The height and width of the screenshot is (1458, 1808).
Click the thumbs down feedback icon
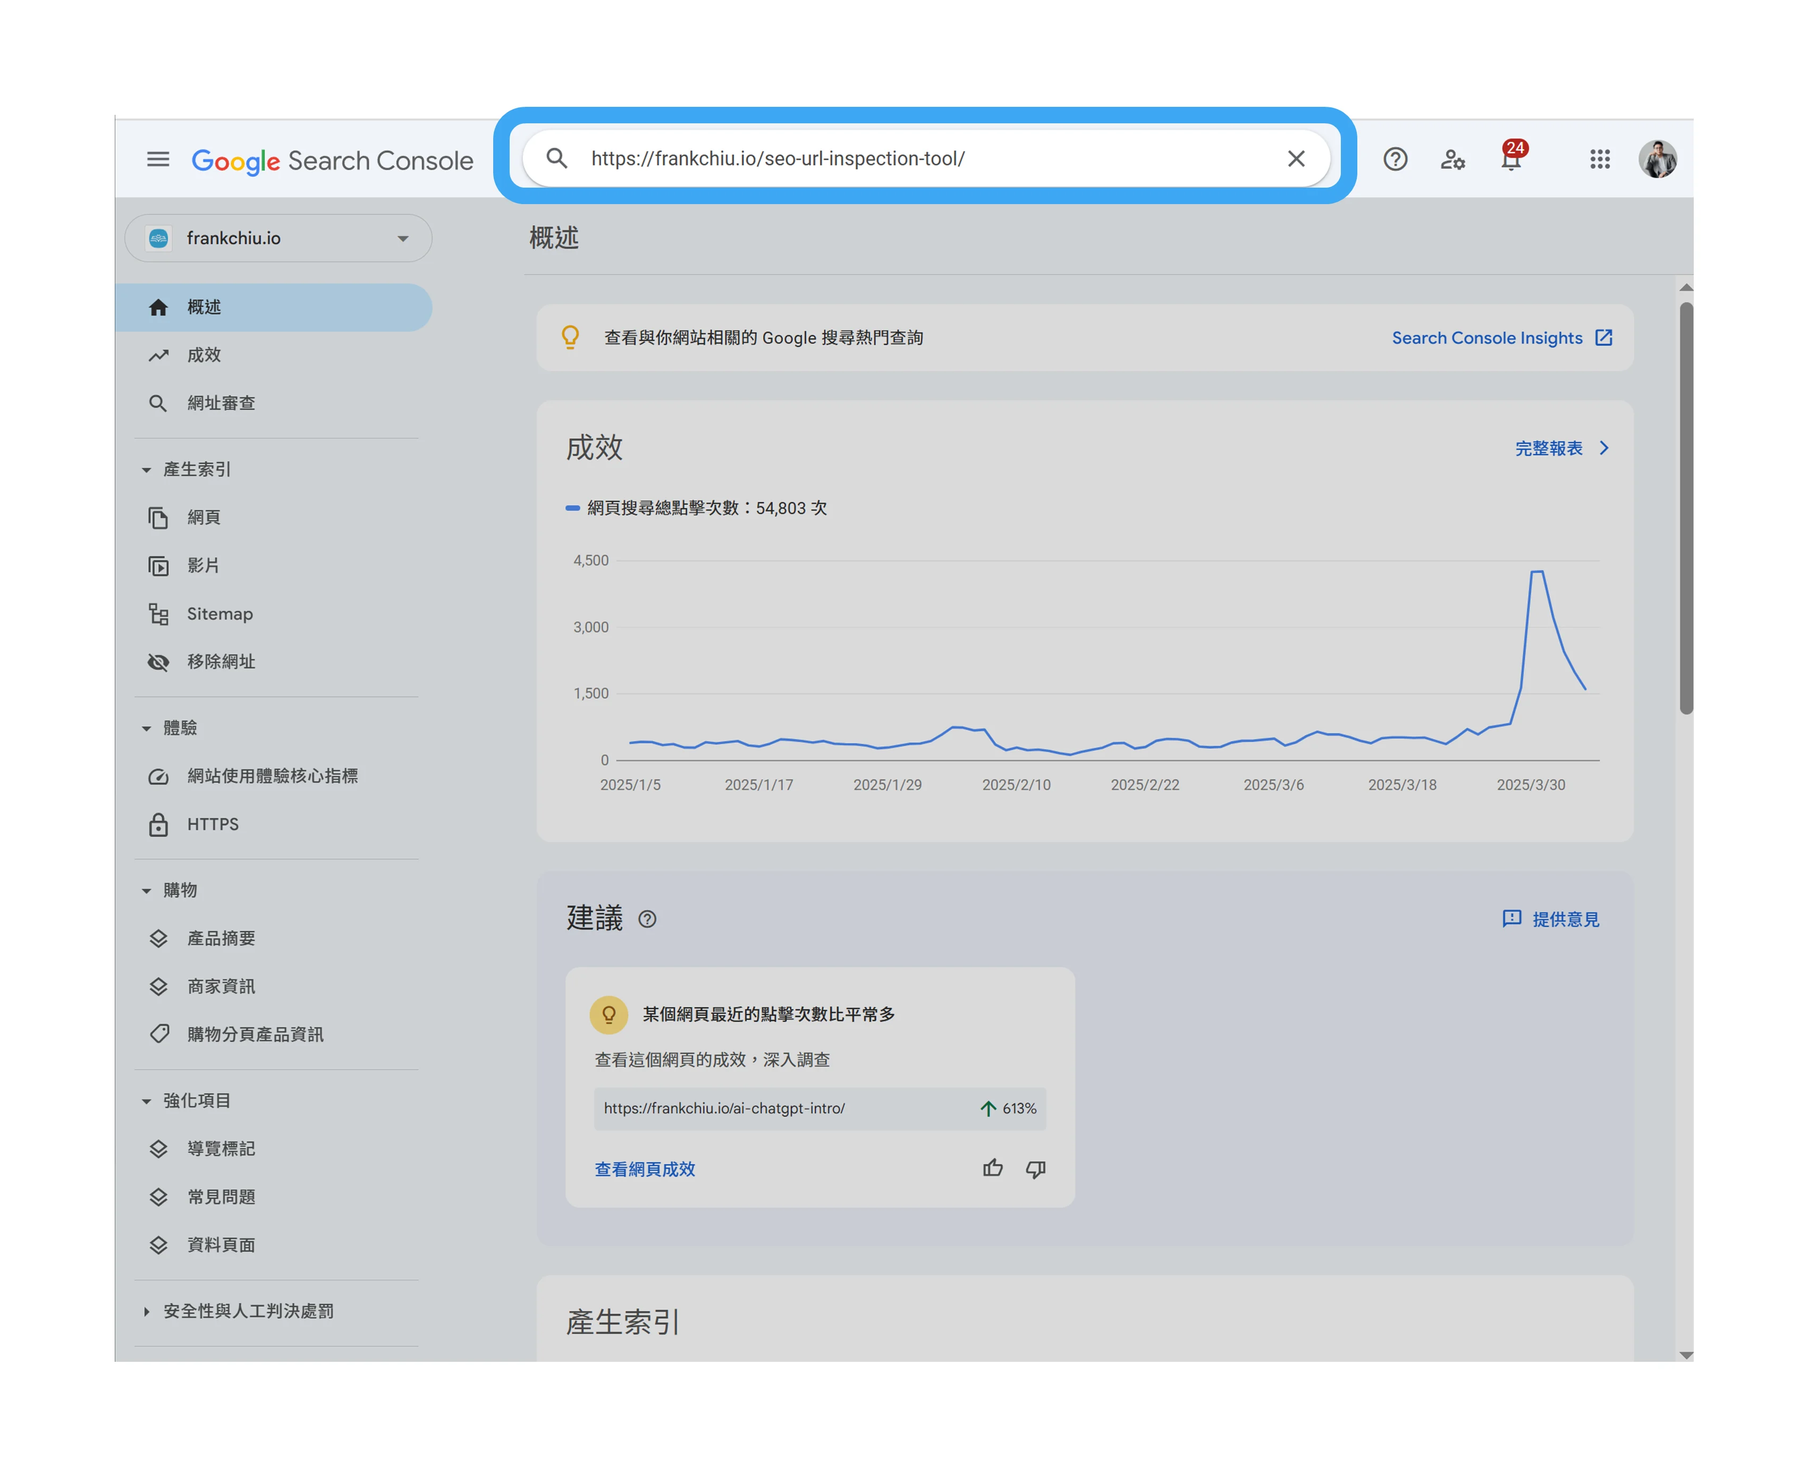pos(1035,1168)
